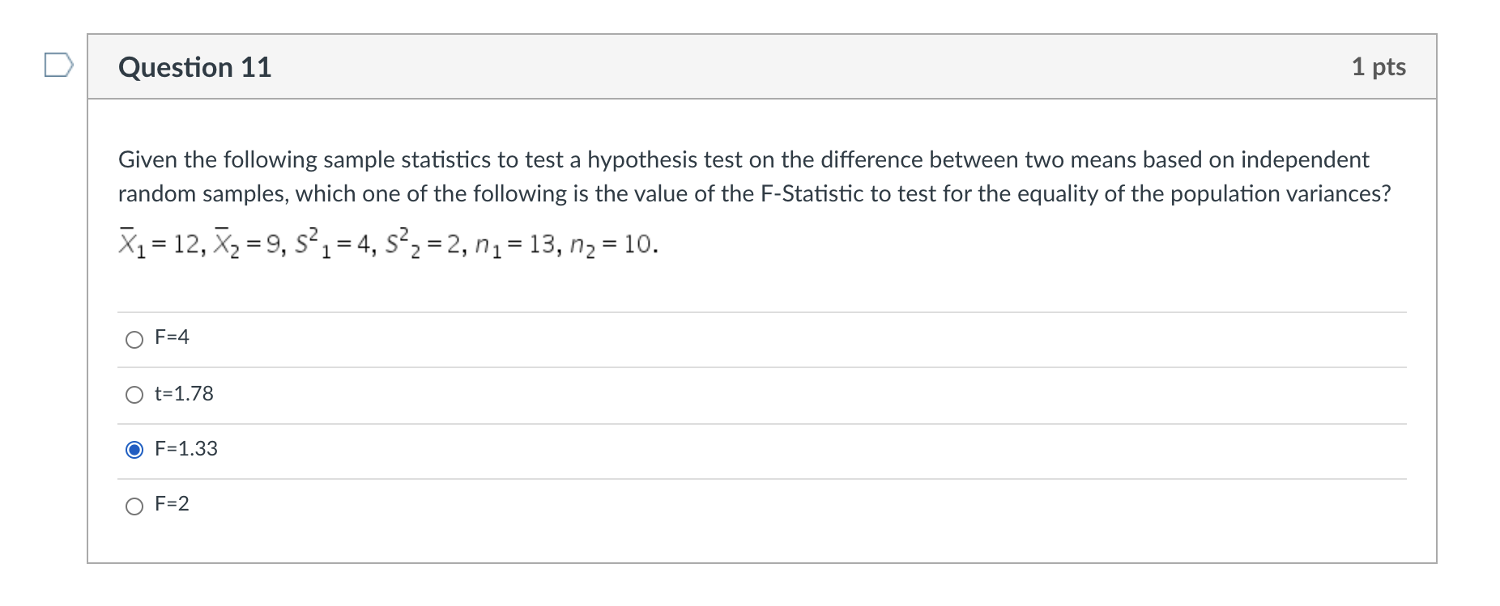This screenshot has height=606, width=1500.
Task: Click the F=1.33 answer text label
Action: coord(186,449)
